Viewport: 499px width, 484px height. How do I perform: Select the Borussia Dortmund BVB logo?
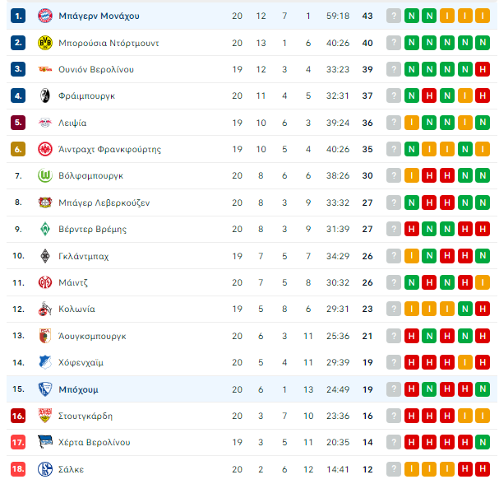tap(45, 43)
